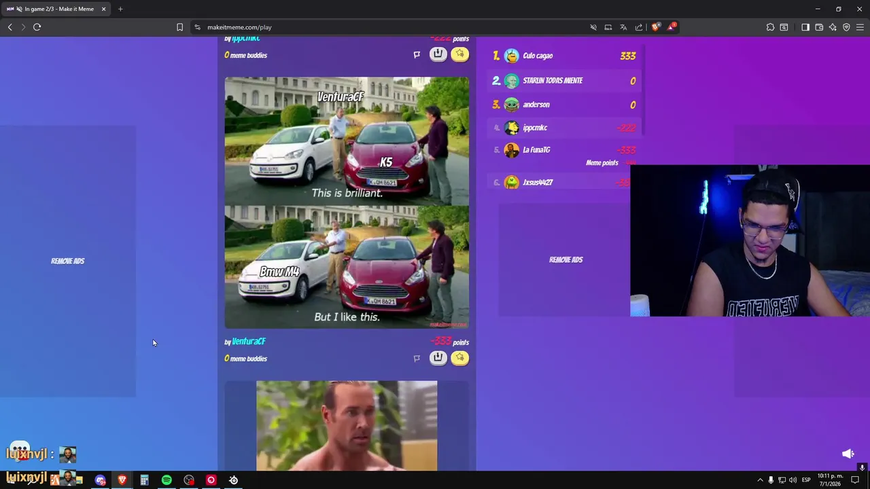
Task: Close the Make it Meme tab
Action: click(104, 9)
